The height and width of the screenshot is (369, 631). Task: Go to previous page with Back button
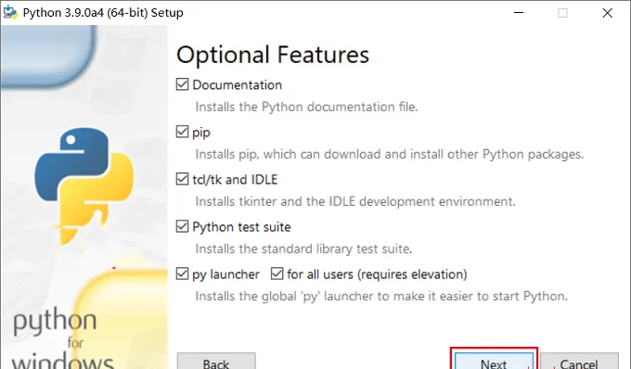pyautogui.click(x=216, y=361)
